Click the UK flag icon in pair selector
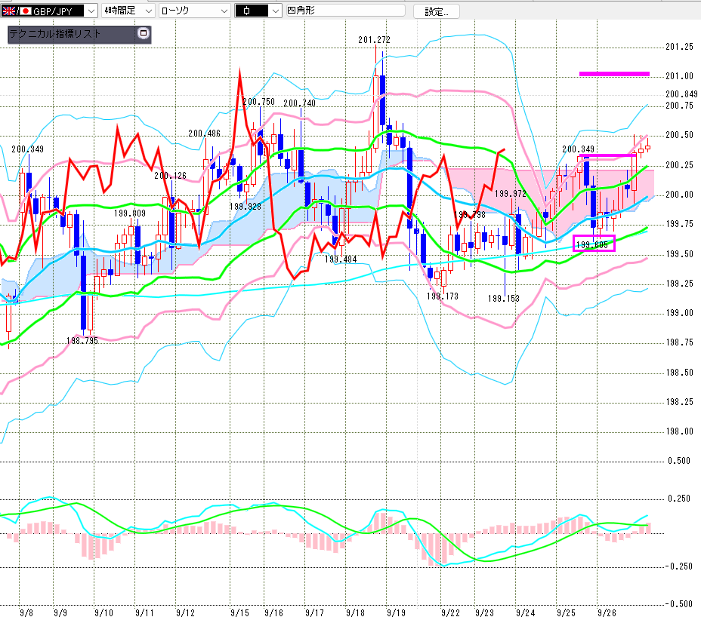This screenshot has height=620, width=701. [x=8, y=11]
